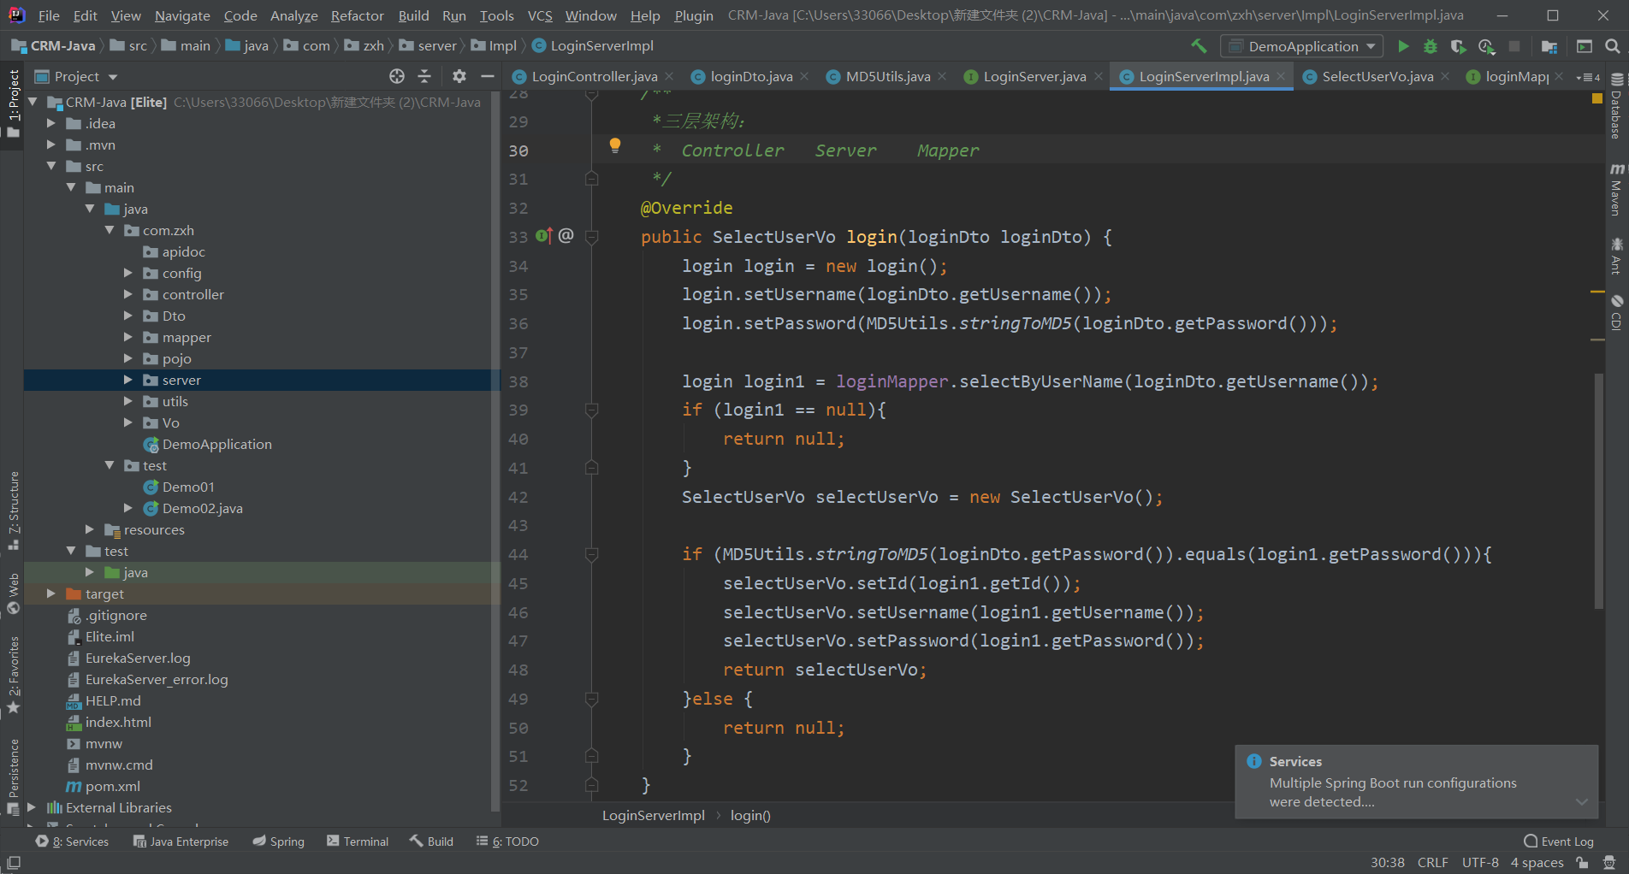This screenshot has width=1629, height=874.
Task: Build project using hammer icon
Action: [x=1199, y=46]
